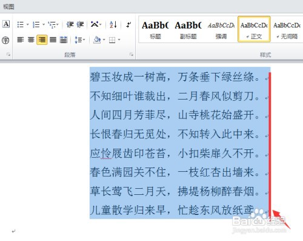Click the phrase 不知转入此中来

(x=216, y=134)
